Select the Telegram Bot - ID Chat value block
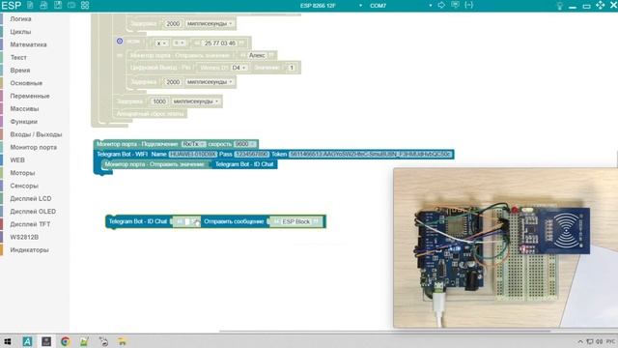 [x=244, y=164]
